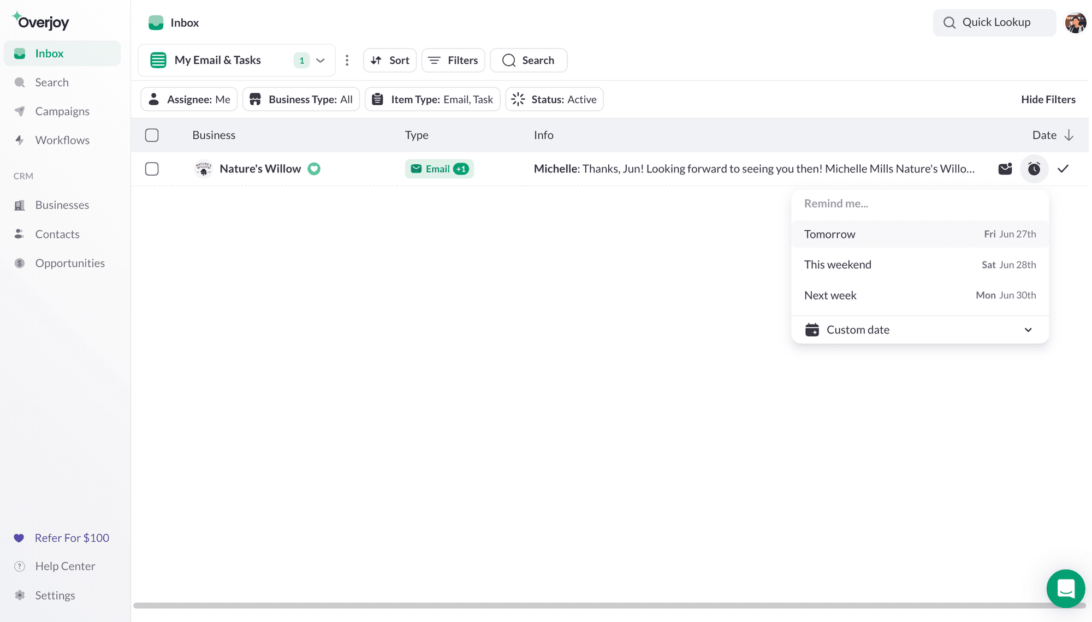This screenshot has width=1092, height=622.
Task: Click the green Inbox header icon
Action: click(156, 22)
